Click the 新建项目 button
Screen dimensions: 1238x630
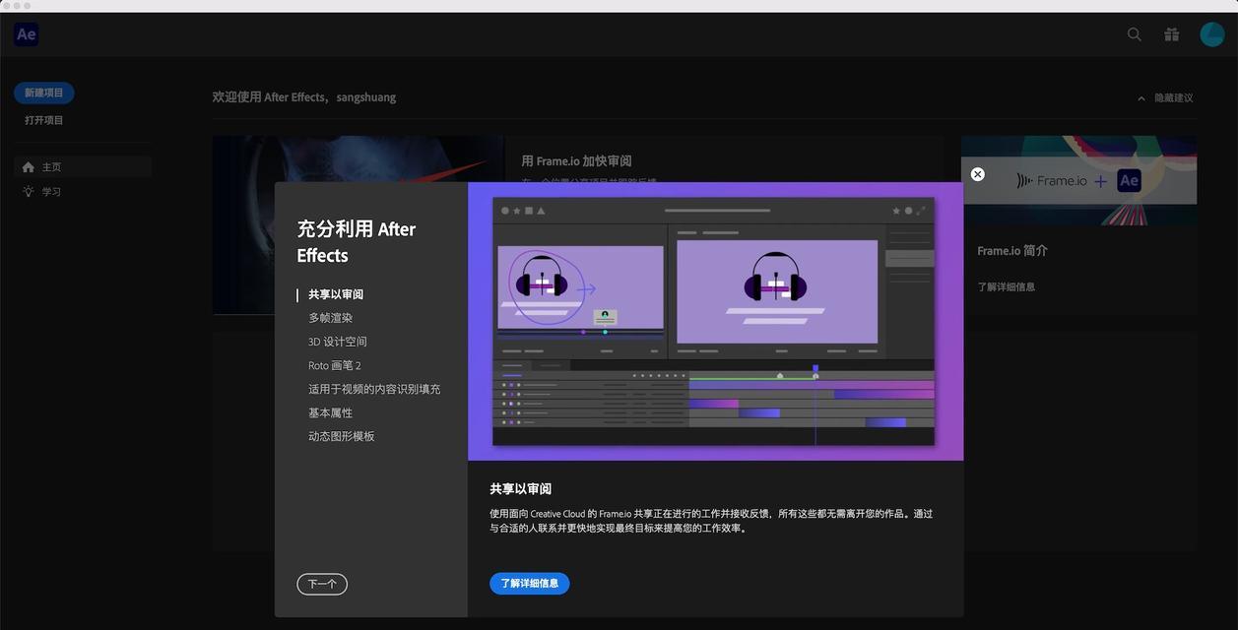pyautogui.click(x=44, y=93)
